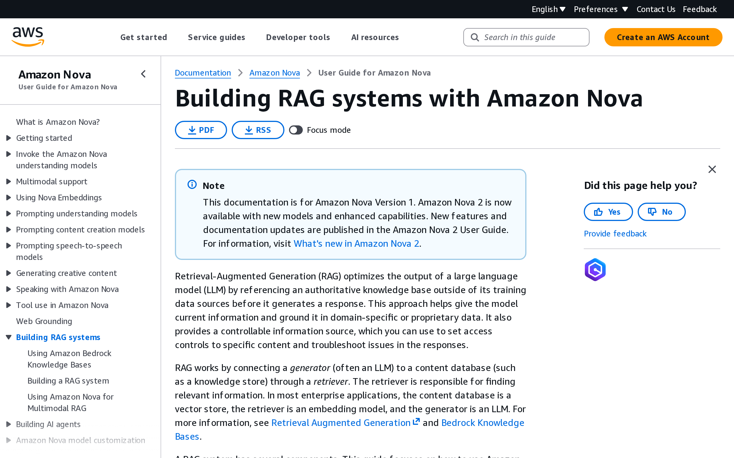Toggle Focus mode switch
The image size is (734, 458).
pos(296,130)
